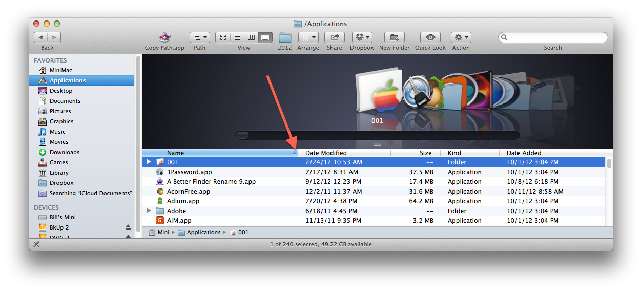Select AIM.app row

374,221
